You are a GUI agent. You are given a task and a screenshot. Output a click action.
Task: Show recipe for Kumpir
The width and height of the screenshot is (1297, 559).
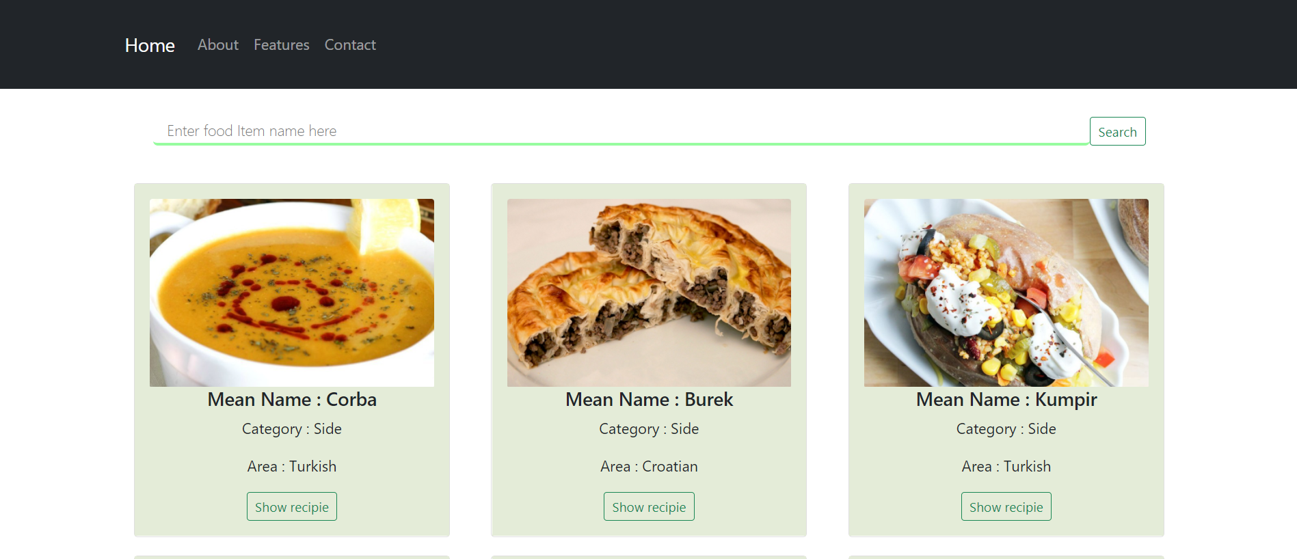pyautogui.click(x=1006, y=506)
